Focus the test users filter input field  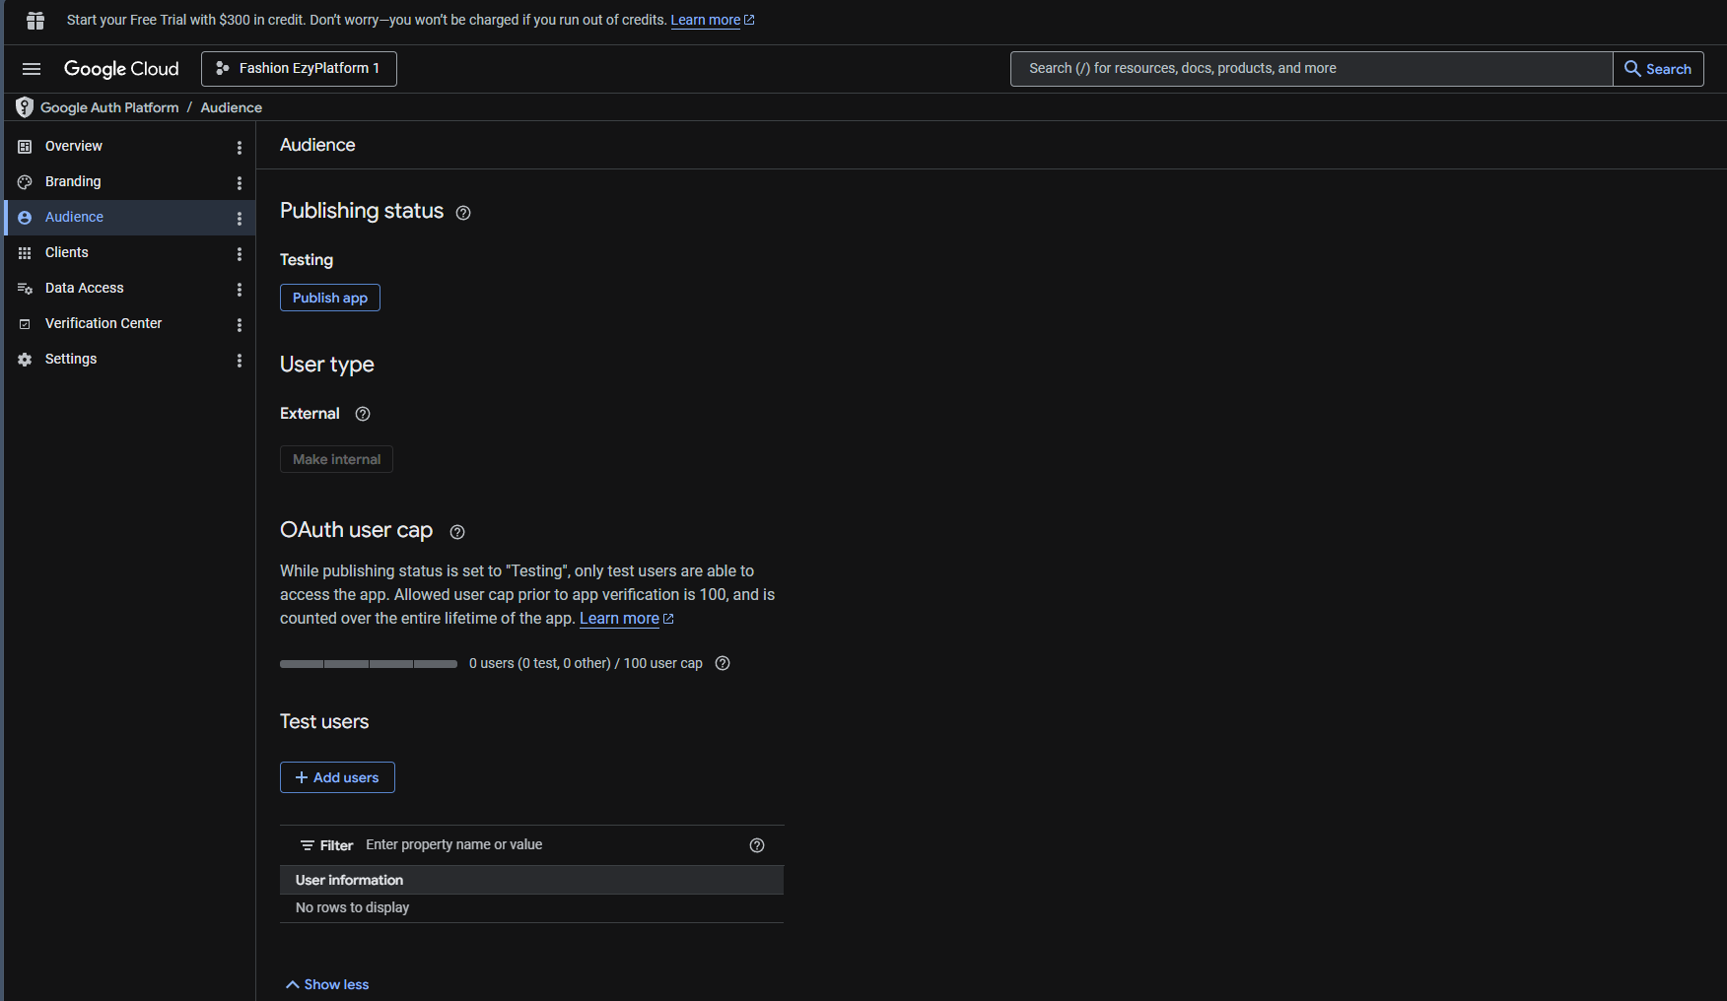click(552, 845)
